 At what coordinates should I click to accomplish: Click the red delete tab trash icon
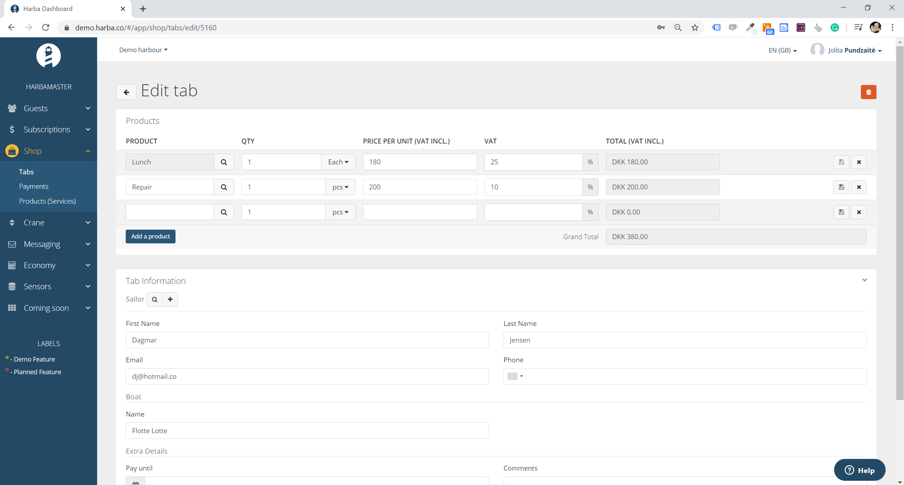pos(868,92)
